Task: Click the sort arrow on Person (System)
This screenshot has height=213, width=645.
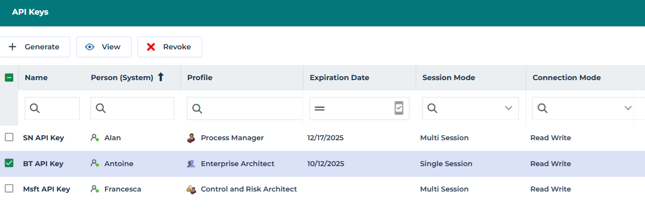Action: pos(161,77)
